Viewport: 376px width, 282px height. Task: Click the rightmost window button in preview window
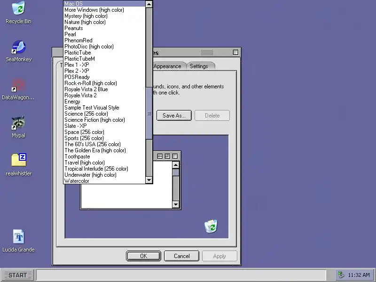click(175, 157)
